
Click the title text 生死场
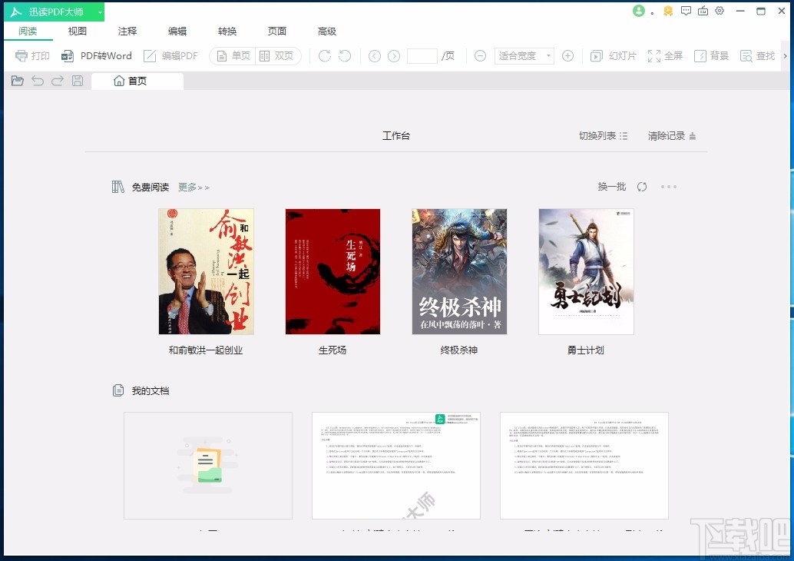point(332,350)
